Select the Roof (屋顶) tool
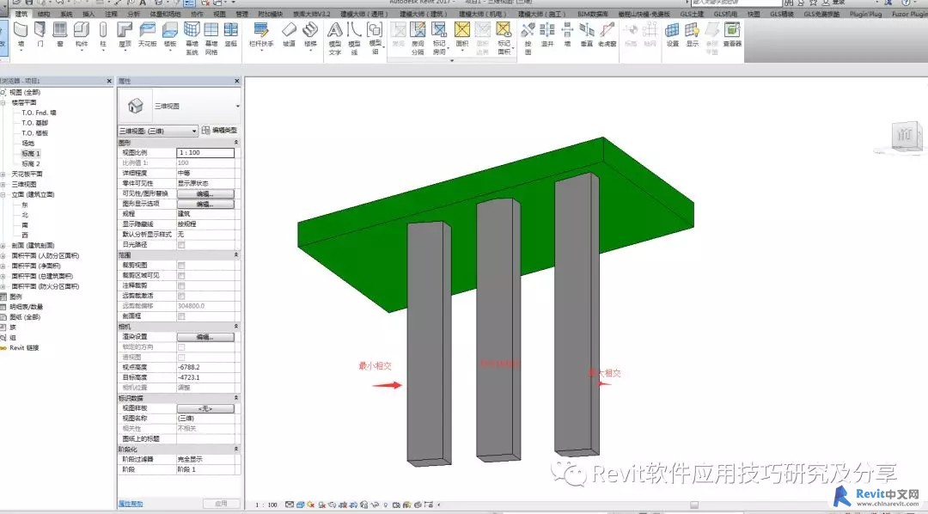The image size is (928, 514). tap(125, 34)
